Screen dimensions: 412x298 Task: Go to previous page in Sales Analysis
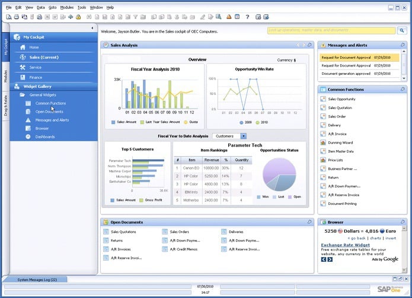pos(298,45)
